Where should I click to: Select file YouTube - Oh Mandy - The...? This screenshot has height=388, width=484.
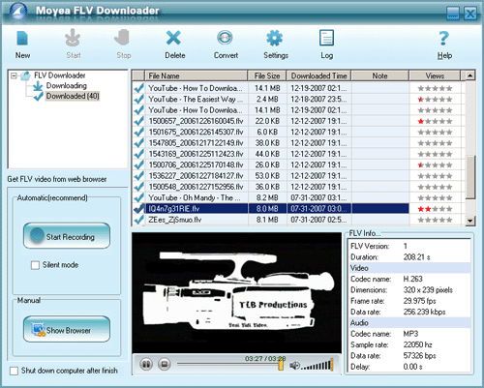194,197
